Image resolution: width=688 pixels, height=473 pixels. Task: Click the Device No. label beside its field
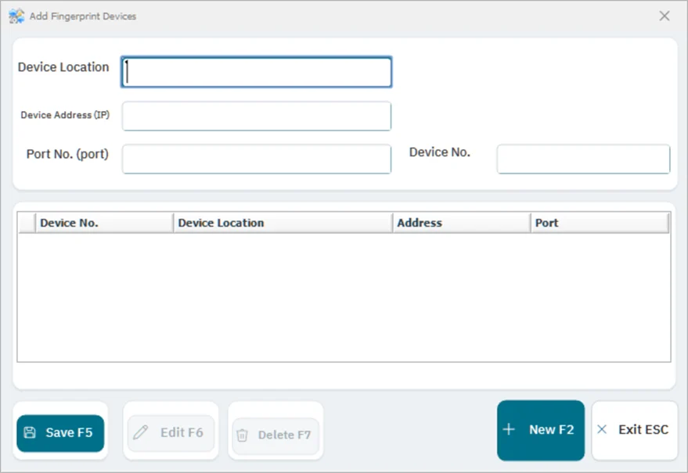[440, 152]
